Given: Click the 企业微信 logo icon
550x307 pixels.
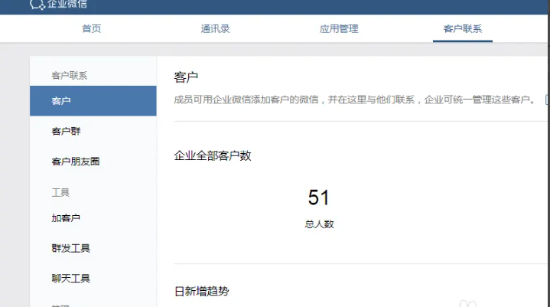Looking at the screenshot, I should (37, 5).
